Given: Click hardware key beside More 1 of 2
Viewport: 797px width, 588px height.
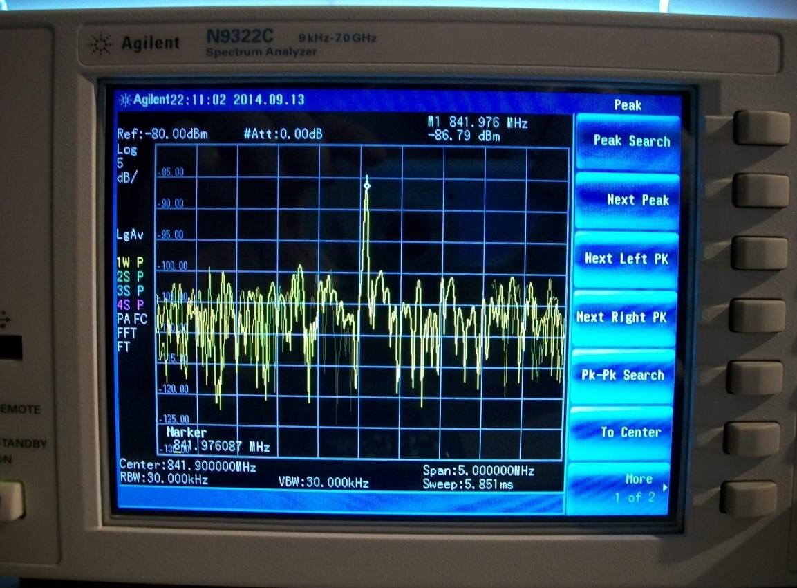Looking at the screenshot, I should coord(749,499).
